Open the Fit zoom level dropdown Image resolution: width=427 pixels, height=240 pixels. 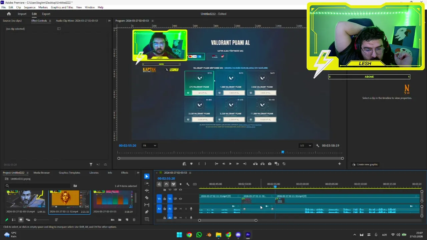point(149,145)
